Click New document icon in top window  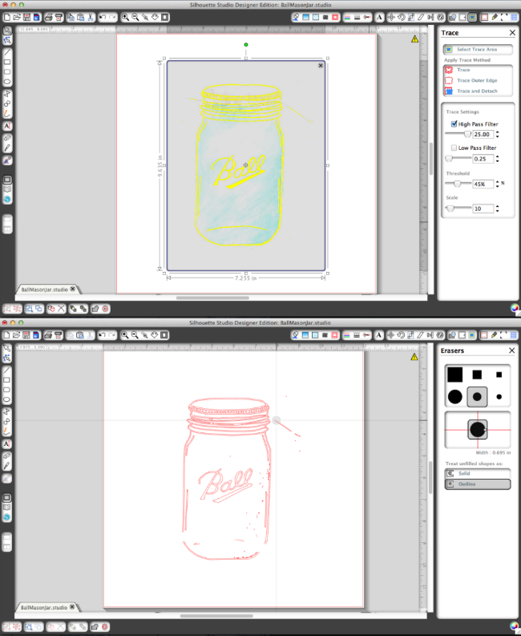click(x=7, y=17)
